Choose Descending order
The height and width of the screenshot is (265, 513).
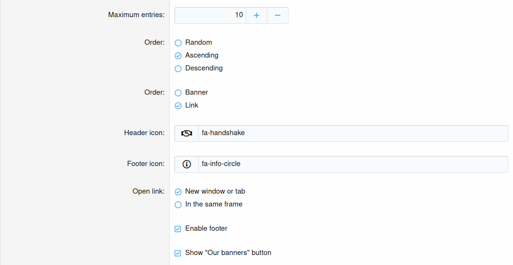(178, 69)
